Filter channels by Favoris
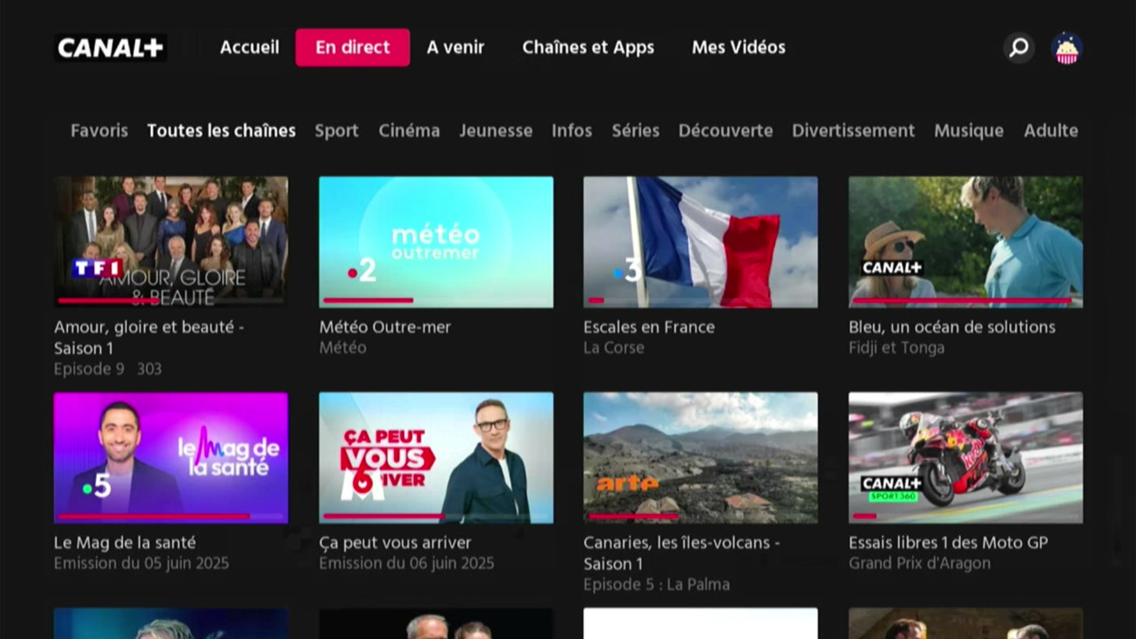The image size is (1136, 639). click(x=99, y=130)
